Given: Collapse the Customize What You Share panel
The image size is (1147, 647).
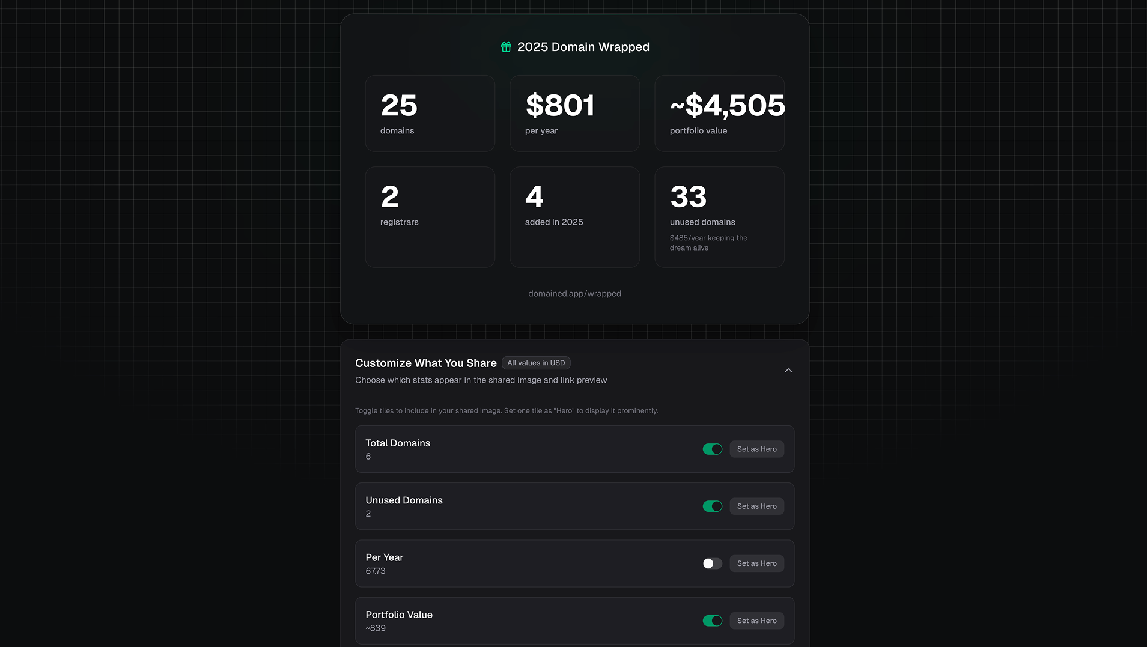Looking at the screenshot, I should tap(788, 370).
